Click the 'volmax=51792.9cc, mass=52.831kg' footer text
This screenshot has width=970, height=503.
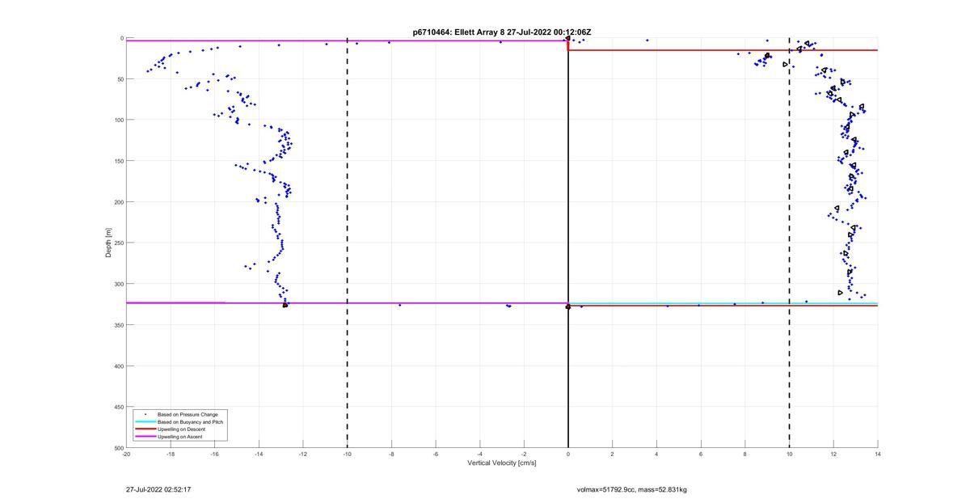point(632,489)
